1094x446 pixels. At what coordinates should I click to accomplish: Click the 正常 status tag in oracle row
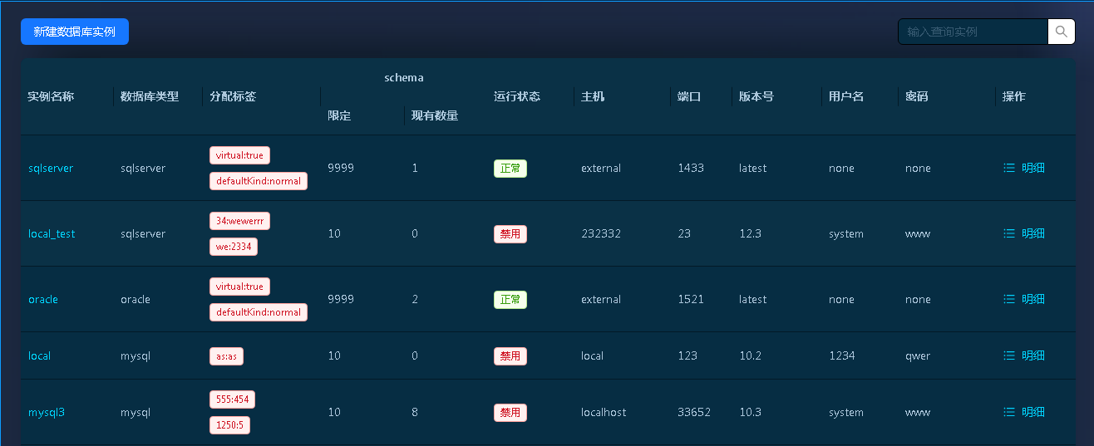510,299
